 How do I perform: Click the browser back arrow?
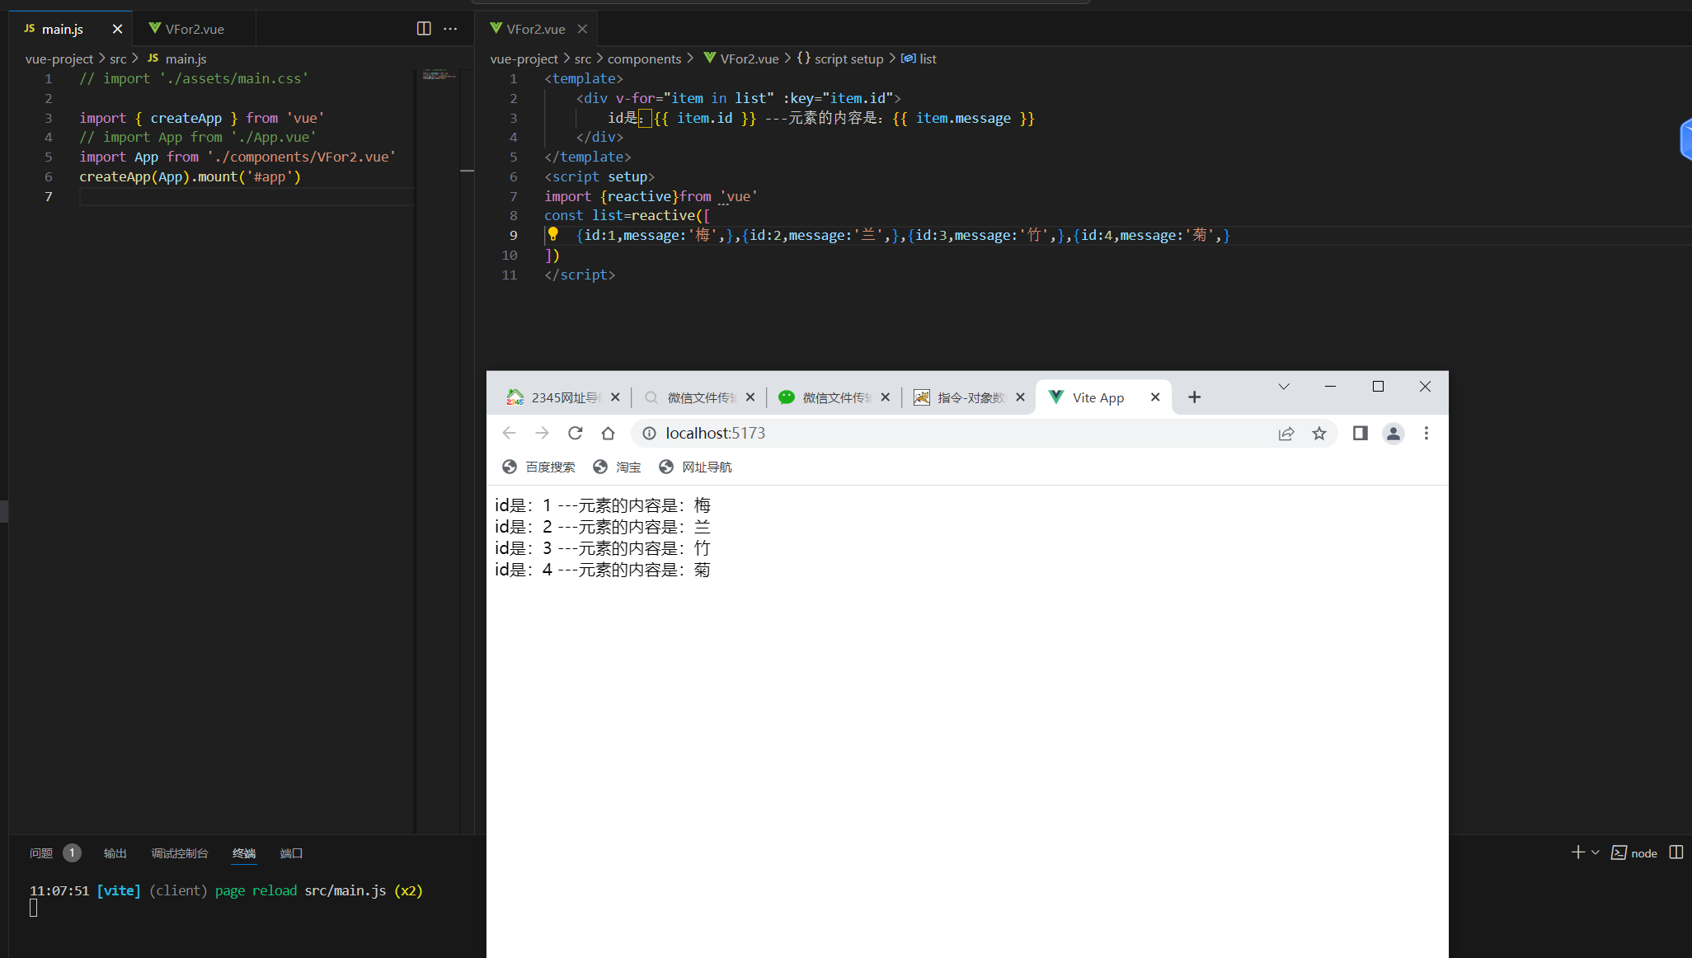509,433
